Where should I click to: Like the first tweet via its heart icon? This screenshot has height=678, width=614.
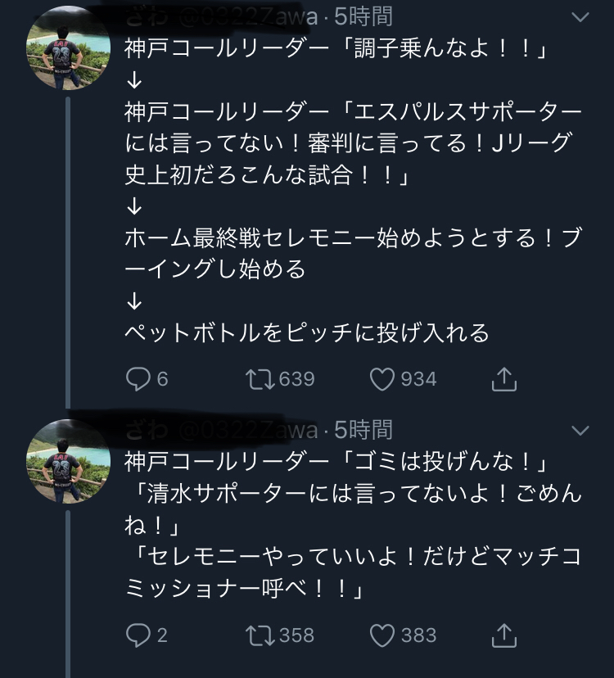click(x=382, y=378)
